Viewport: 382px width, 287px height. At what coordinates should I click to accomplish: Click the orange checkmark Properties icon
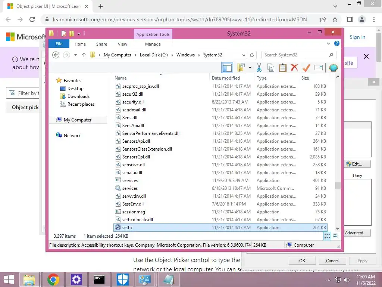click(x=306, y=68)
